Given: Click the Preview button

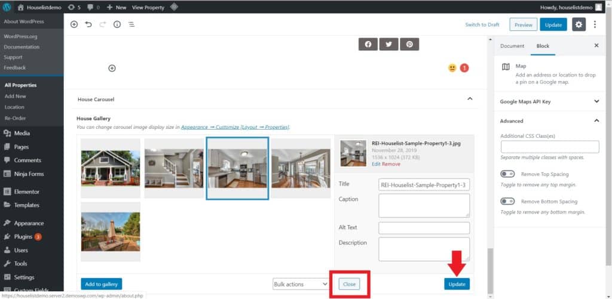Looking at the screenshot, I should pos(524,24).
